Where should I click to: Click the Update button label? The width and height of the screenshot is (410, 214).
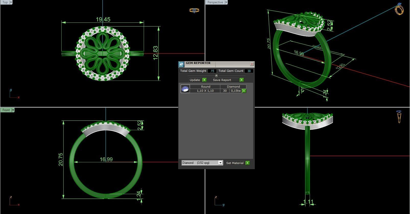tap(195, 80)
